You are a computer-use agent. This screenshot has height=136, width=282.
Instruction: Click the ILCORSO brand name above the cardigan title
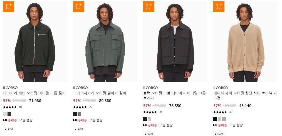pyautogui.click(x=221, y=88)
